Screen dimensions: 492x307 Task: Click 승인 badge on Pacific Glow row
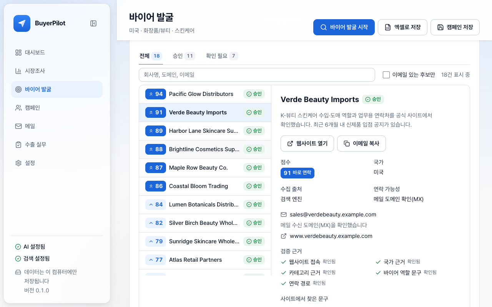[254, 94]
